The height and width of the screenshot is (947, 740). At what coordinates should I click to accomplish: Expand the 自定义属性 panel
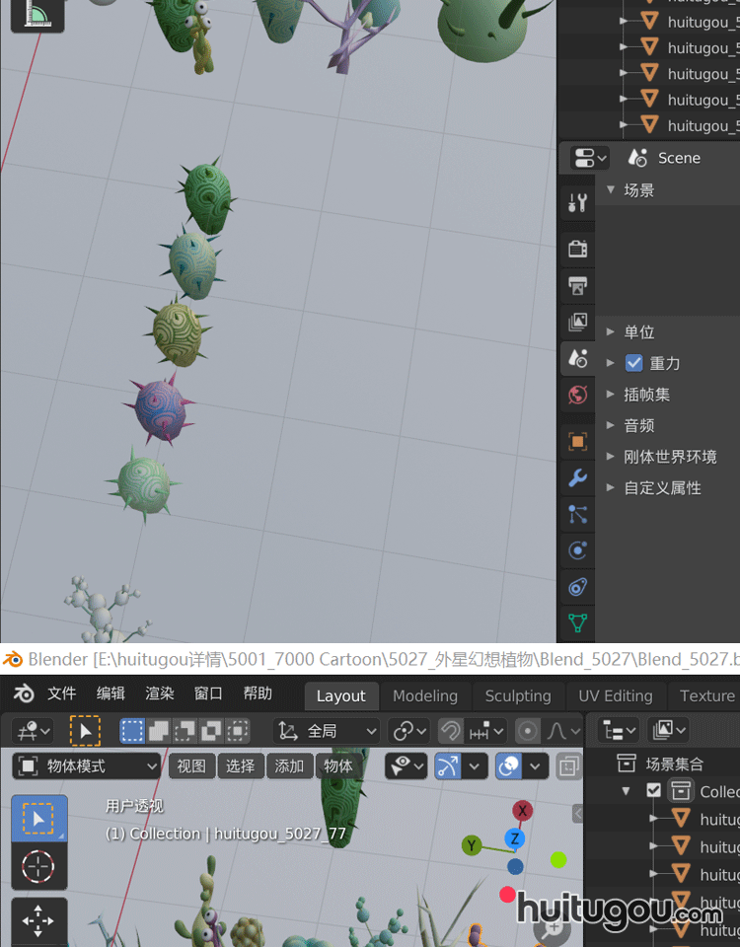tap(611, 488)
